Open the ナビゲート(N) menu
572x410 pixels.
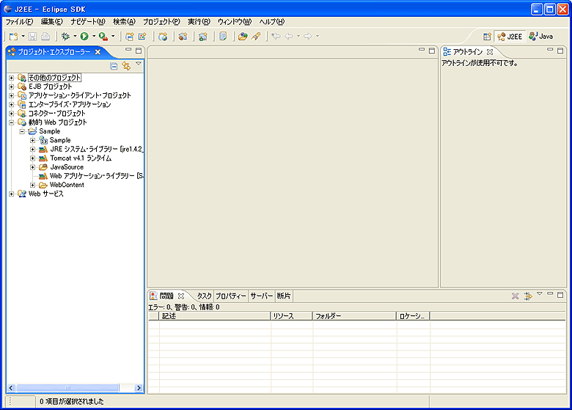point(88,22)
